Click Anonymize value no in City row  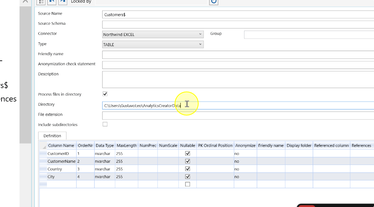click(x=246, y=177)
